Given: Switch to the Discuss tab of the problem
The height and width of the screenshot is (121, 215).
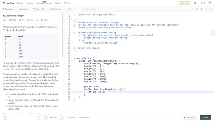Looking at the screenshot, I should point(39,9).
